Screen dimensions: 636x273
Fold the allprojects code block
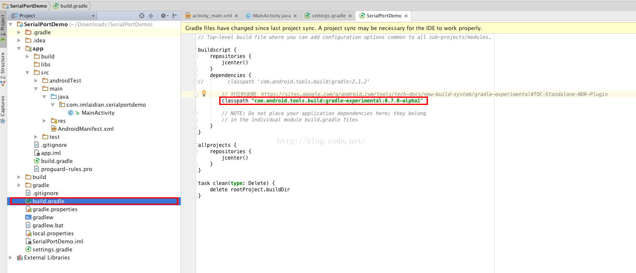tap(195, 145)
